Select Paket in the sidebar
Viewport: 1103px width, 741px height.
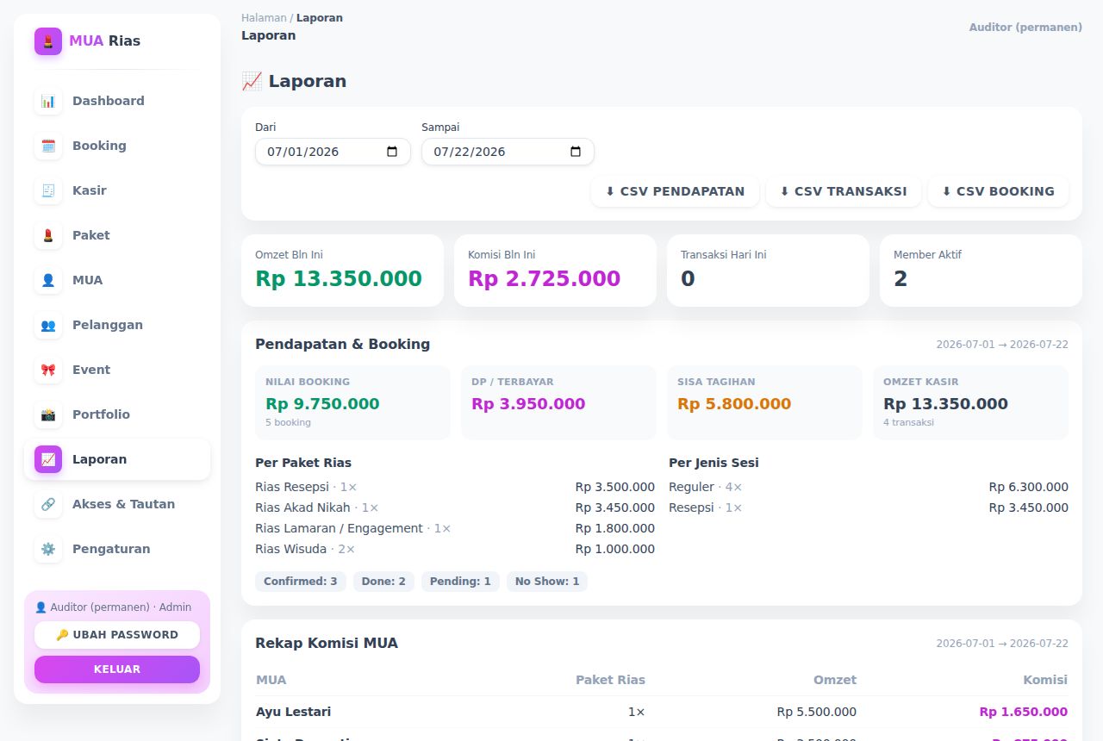point(117,235)
